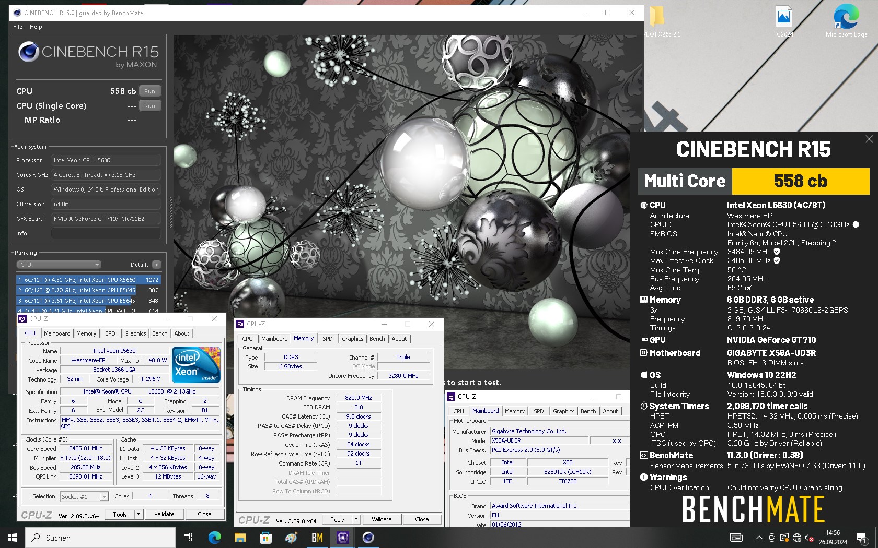Click the DRAM Frequency 820.0 MHz value

click(x=359, y=398)
